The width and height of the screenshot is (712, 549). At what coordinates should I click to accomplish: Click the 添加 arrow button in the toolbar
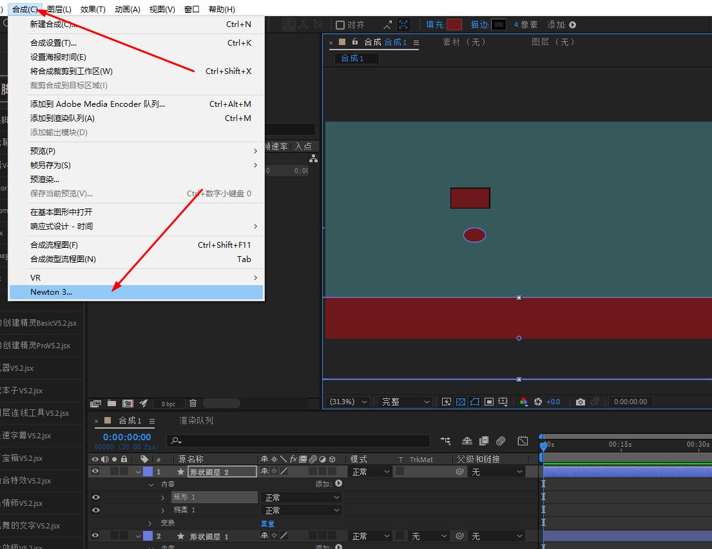point(573,25)
